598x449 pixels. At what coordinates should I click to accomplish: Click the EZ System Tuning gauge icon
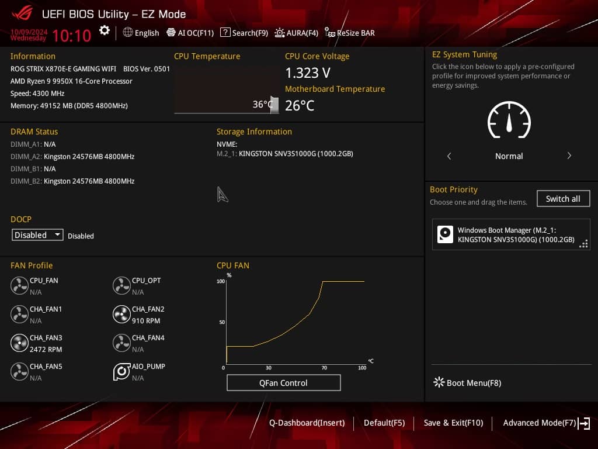click(509, 120)
